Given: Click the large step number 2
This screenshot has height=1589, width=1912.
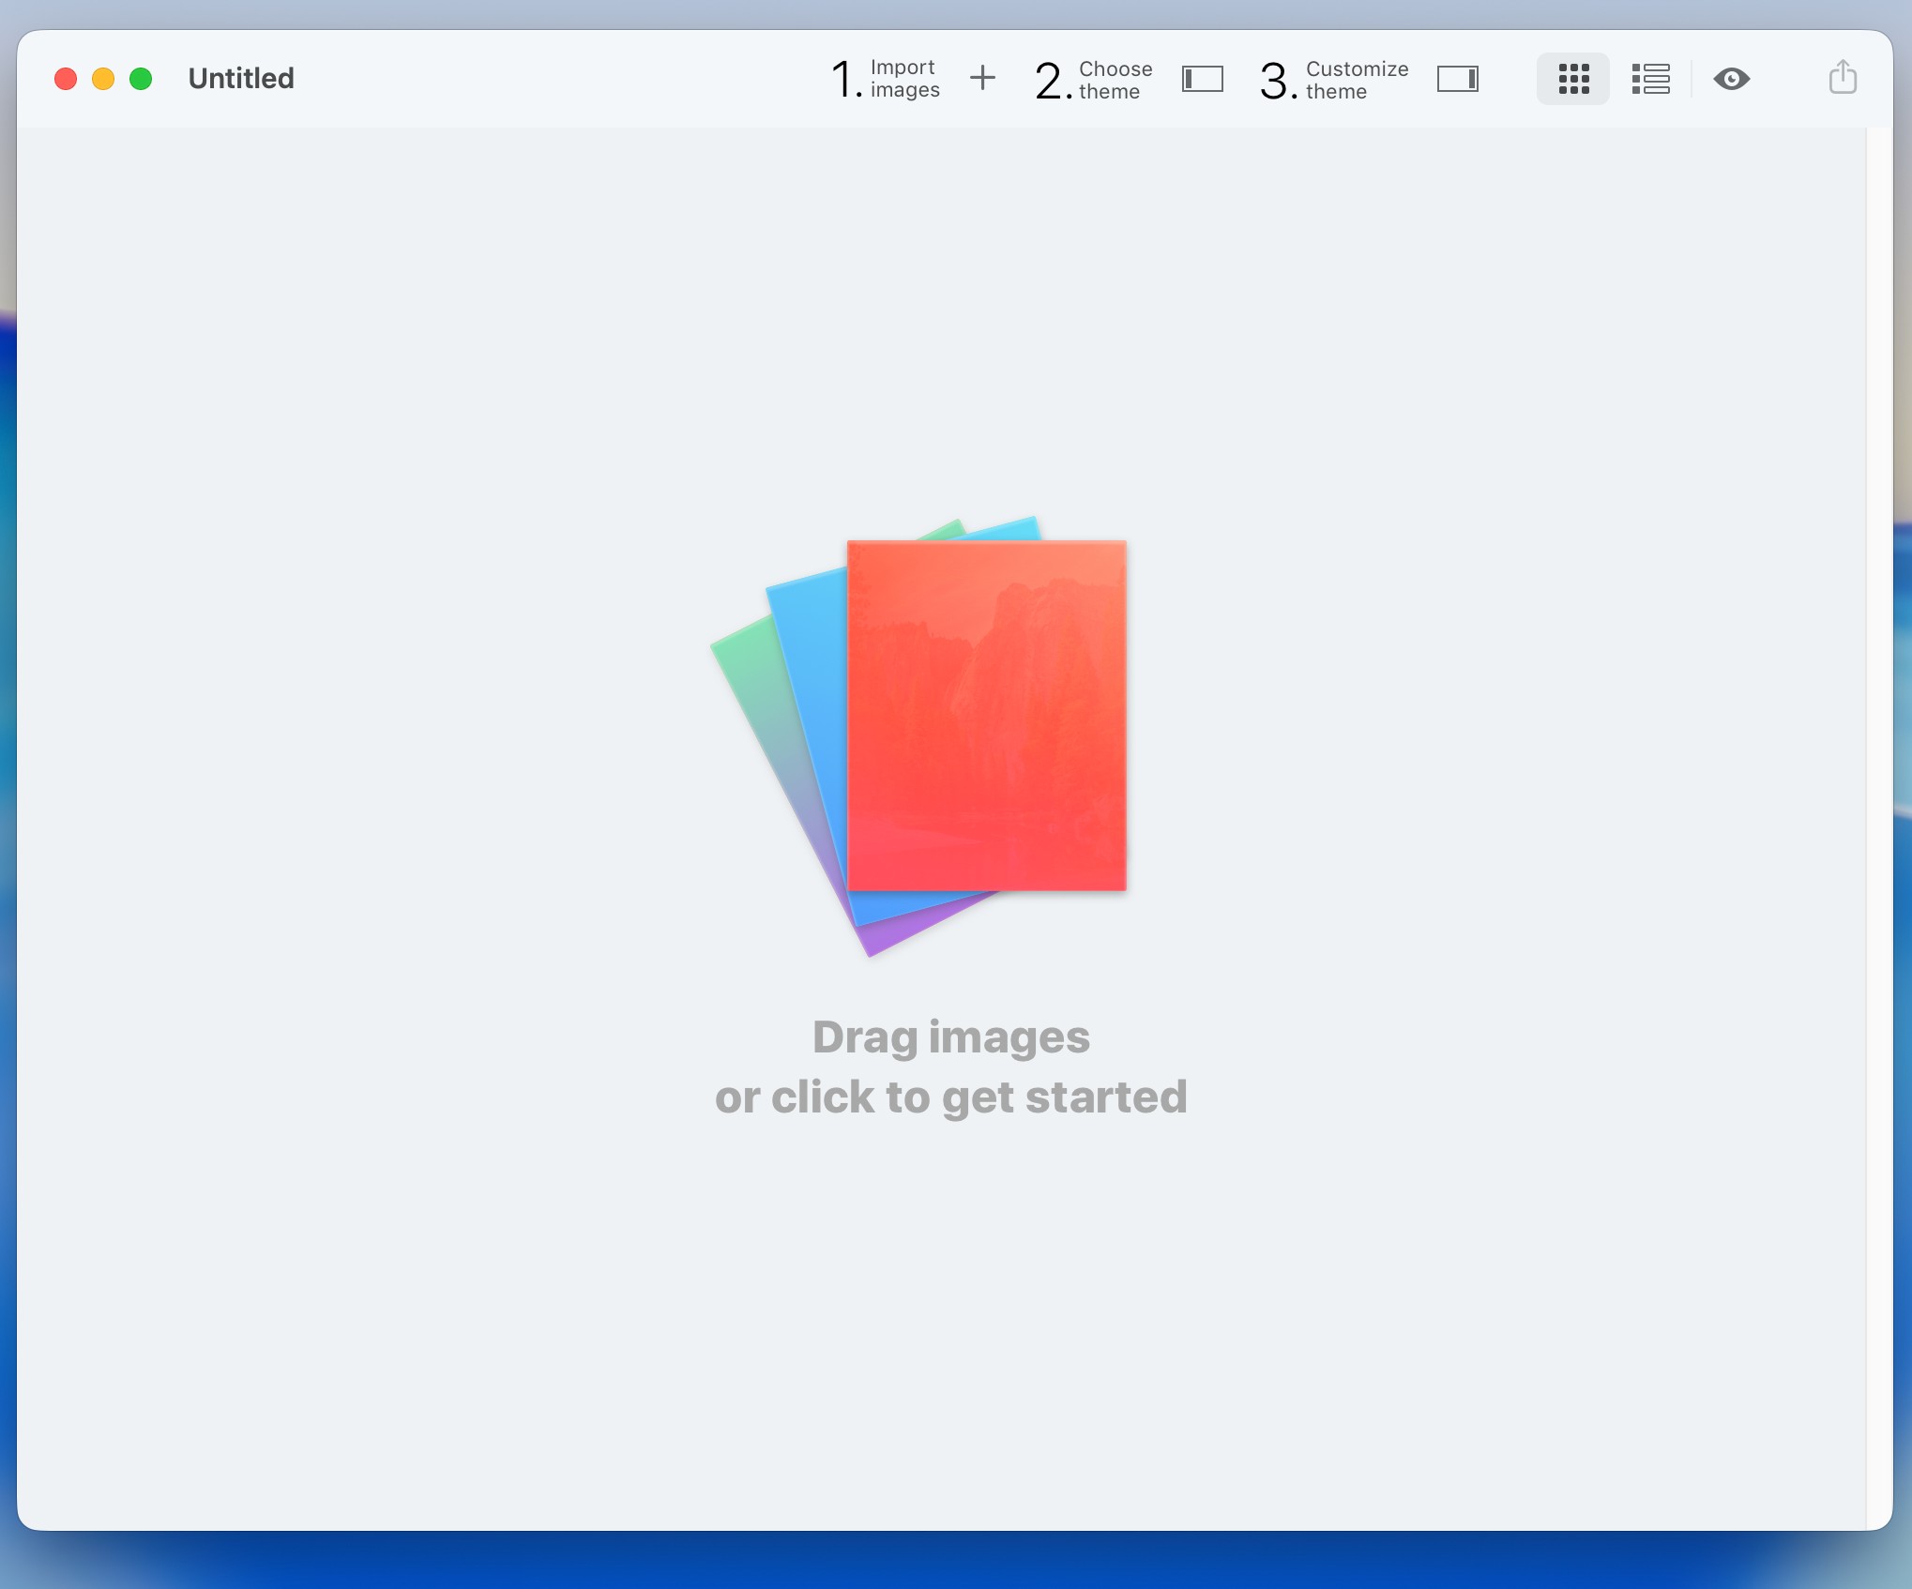Looking at the screenshot, I should [x=1052, y=81].
